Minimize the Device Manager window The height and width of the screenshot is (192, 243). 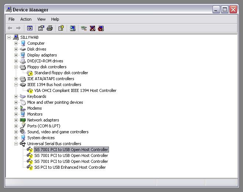tap(216, 10)
